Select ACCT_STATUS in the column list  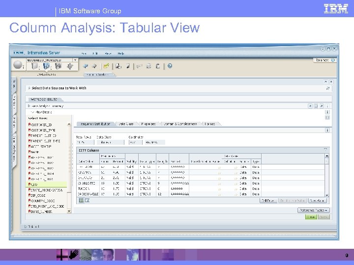[x=40, y=146]
